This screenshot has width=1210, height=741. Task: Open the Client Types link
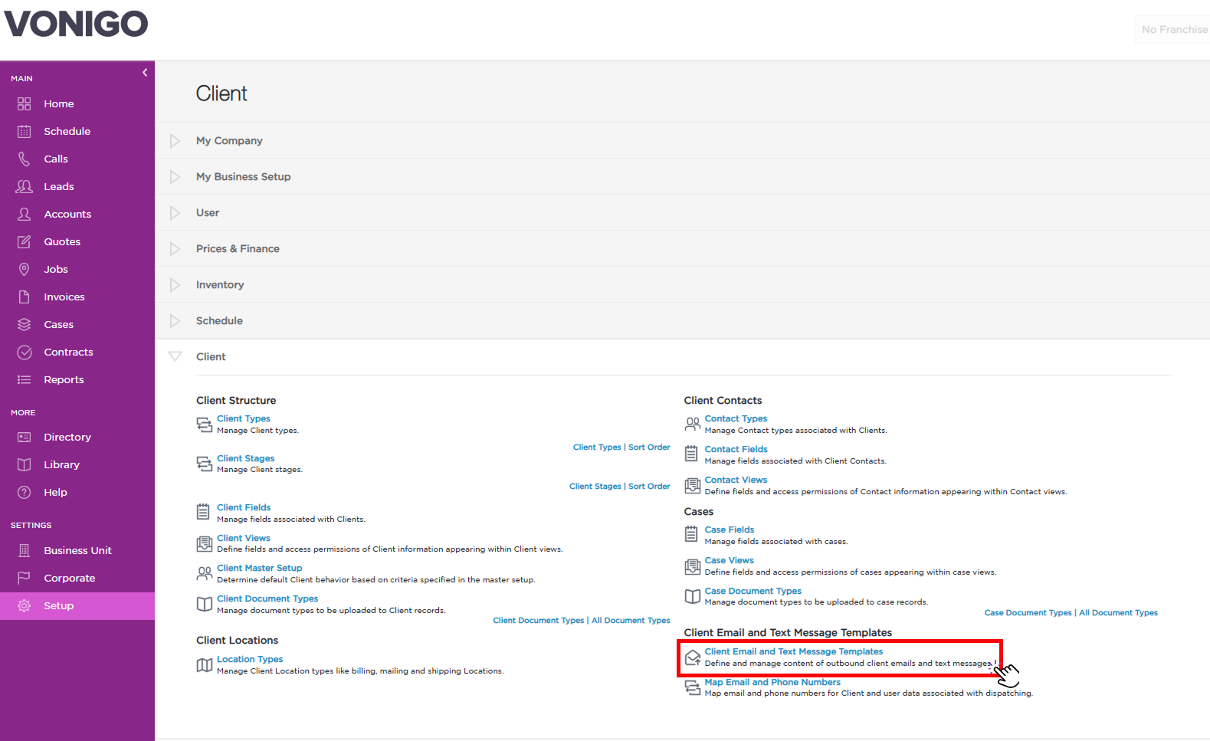click(x=244, y=418)
